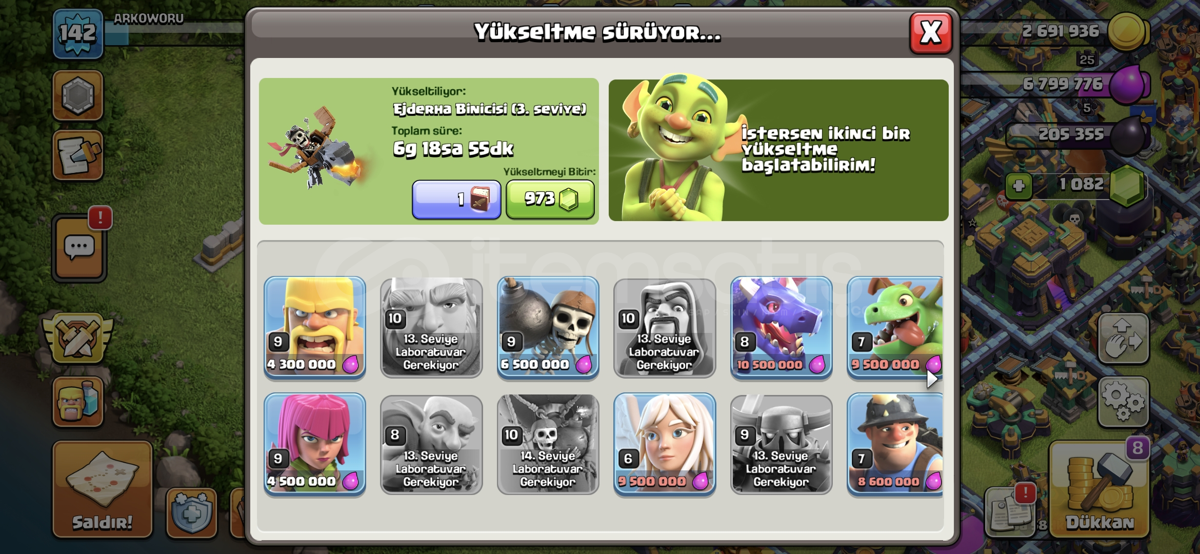Screen dimensions: 1200x554
Task: Finish upgrade with 973 gems
Action: tap(550, 199)
